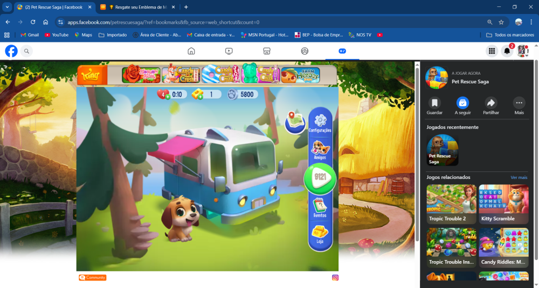Open Facebook notifications bell
539x288 pixels.
point(507,51)
